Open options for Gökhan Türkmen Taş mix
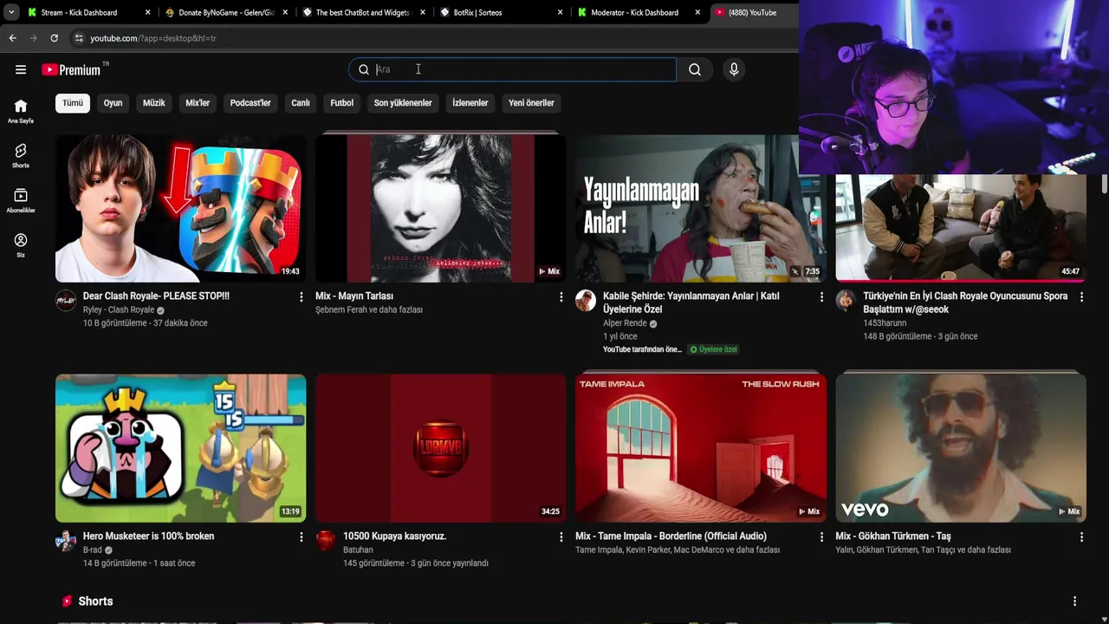Viewport: 1109px width, 624px height. [1081, 536]
